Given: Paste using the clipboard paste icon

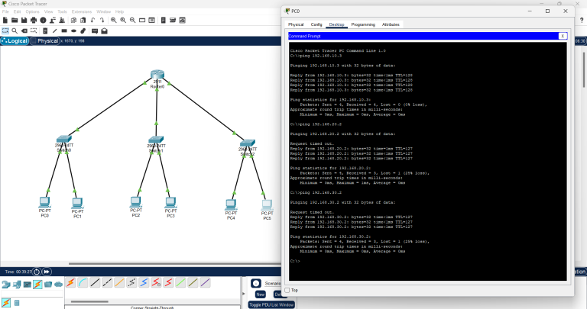Looking at the screenshot, I should click(x=83, y=20).
